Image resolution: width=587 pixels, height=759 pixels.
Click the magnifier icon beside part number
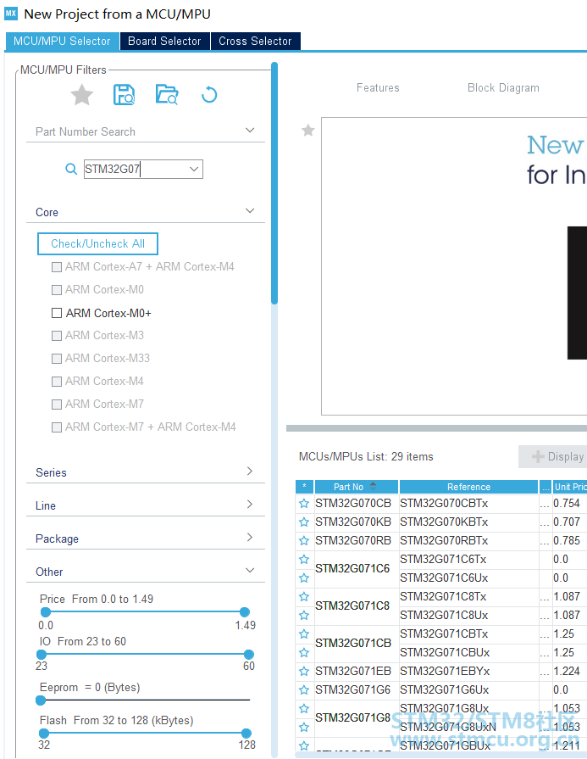pyautogui.click(x=71, y=169)
